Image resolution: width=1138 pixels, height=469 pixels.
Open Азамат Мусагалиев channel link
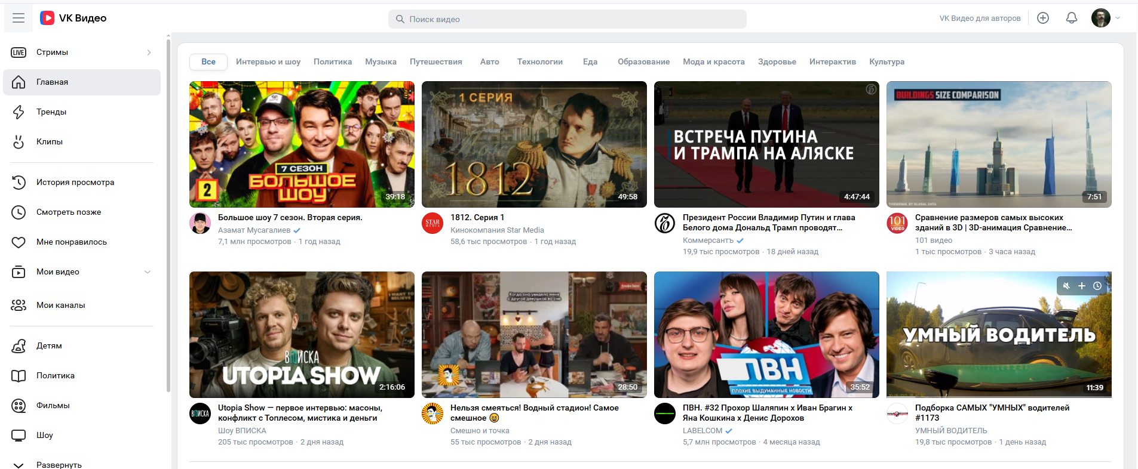[254, 230]
